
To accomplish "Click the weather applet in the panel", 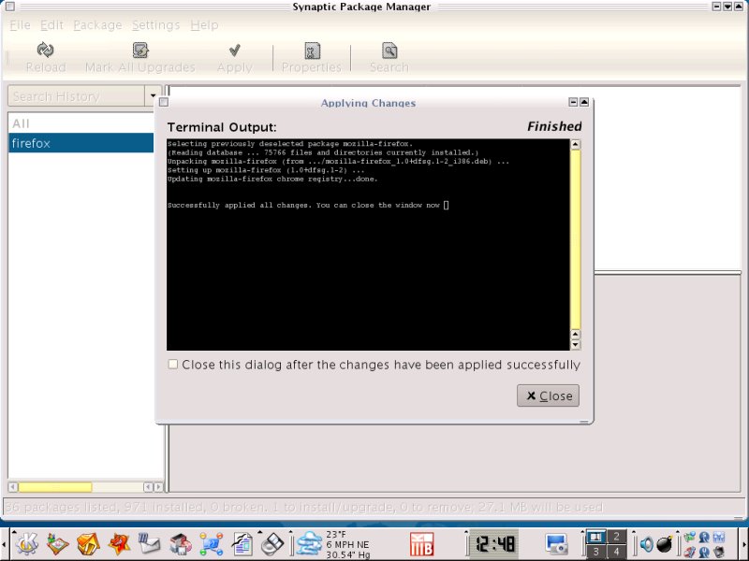I will tap(309, 543).
